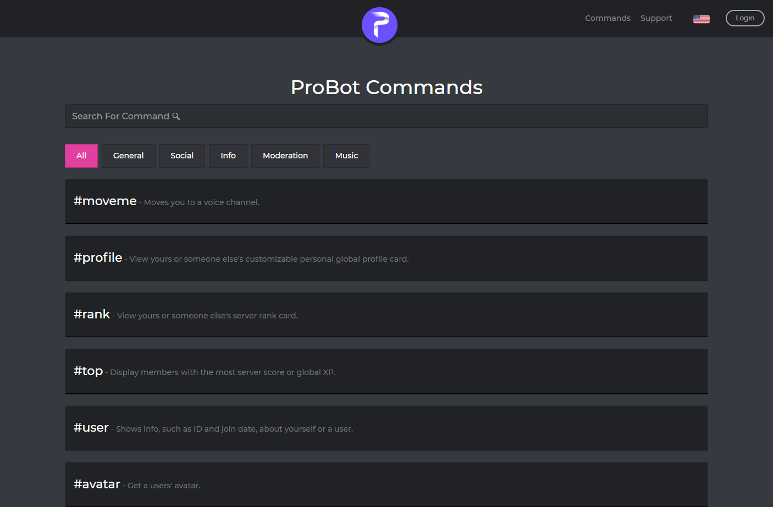Expand the #moveme command card

point(387,201)
